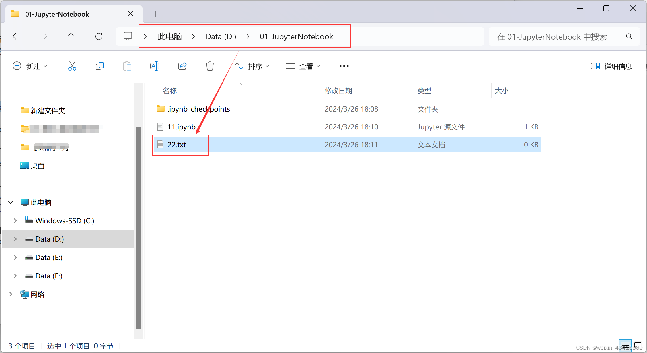The image size is (647, 353).
Task: Select the 22.txt text document
Action: pos(177,144)
